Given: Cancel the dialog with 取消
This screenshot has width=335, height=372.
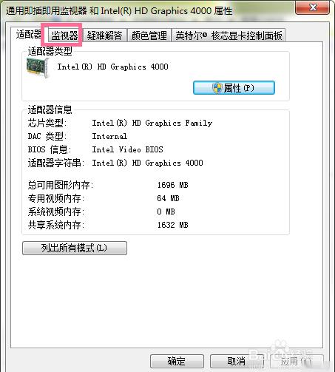Looking at the screenshot, I should [x=237, y=361].
